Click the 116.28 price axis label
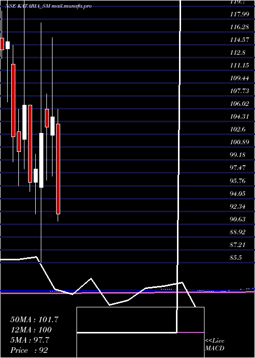This screenshot has height=358, width=255. (x=240, y=27)
